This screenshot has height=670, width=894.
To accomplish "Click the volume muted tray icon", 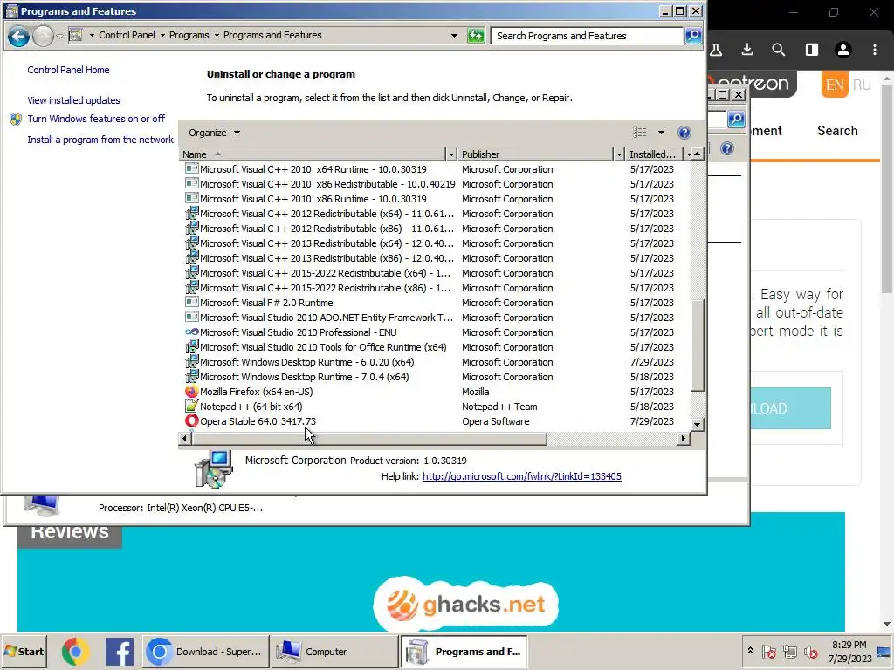I will point(810,651).
